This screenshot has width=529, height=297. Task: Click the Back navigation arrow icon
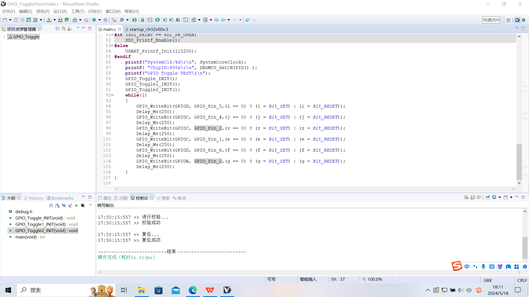coord(223,20)
